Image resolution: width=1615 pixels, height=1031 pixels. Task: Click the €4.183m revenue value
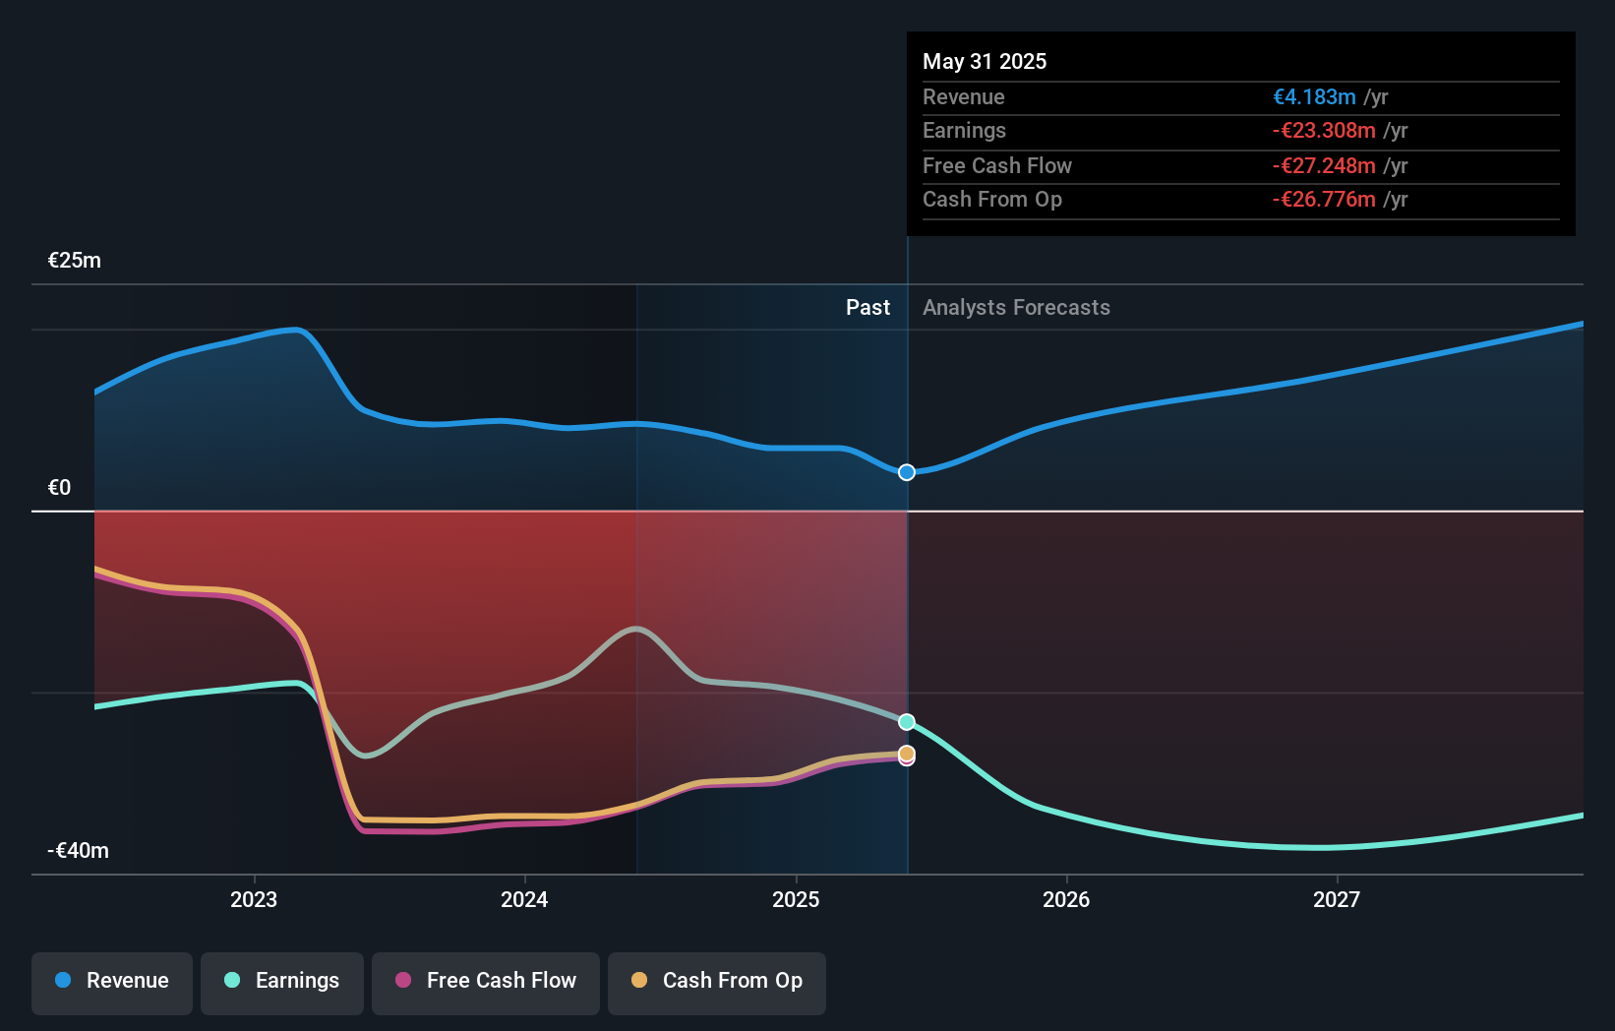(x=1314, y=97)
